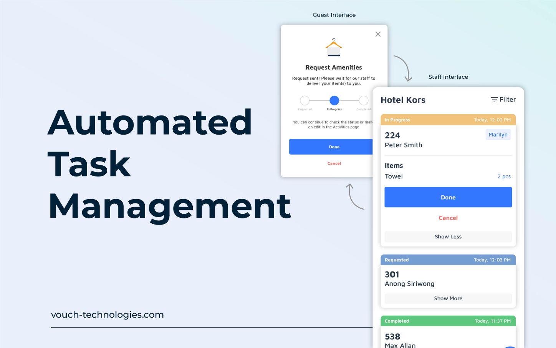Cancel the room 224 task
The image size is (556, 348).
(x=448, y=218)
